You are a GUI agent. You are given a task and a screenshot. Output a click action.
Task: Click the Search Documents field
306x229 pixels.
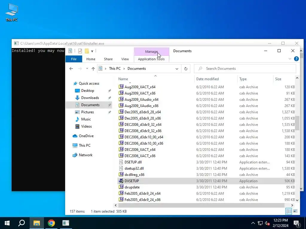tap(245, 69)
